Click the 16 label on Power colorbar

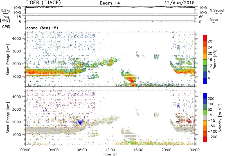[210, 60]
